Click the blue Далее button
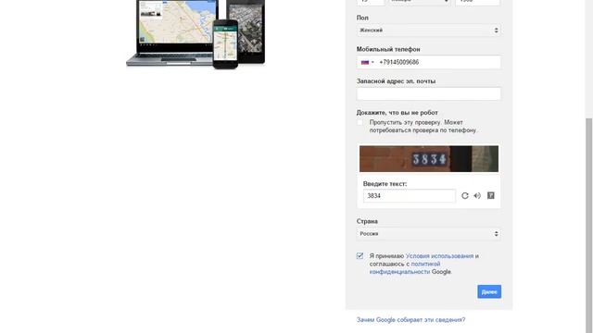This screenshot has height=333, width=593. [489, 291]
